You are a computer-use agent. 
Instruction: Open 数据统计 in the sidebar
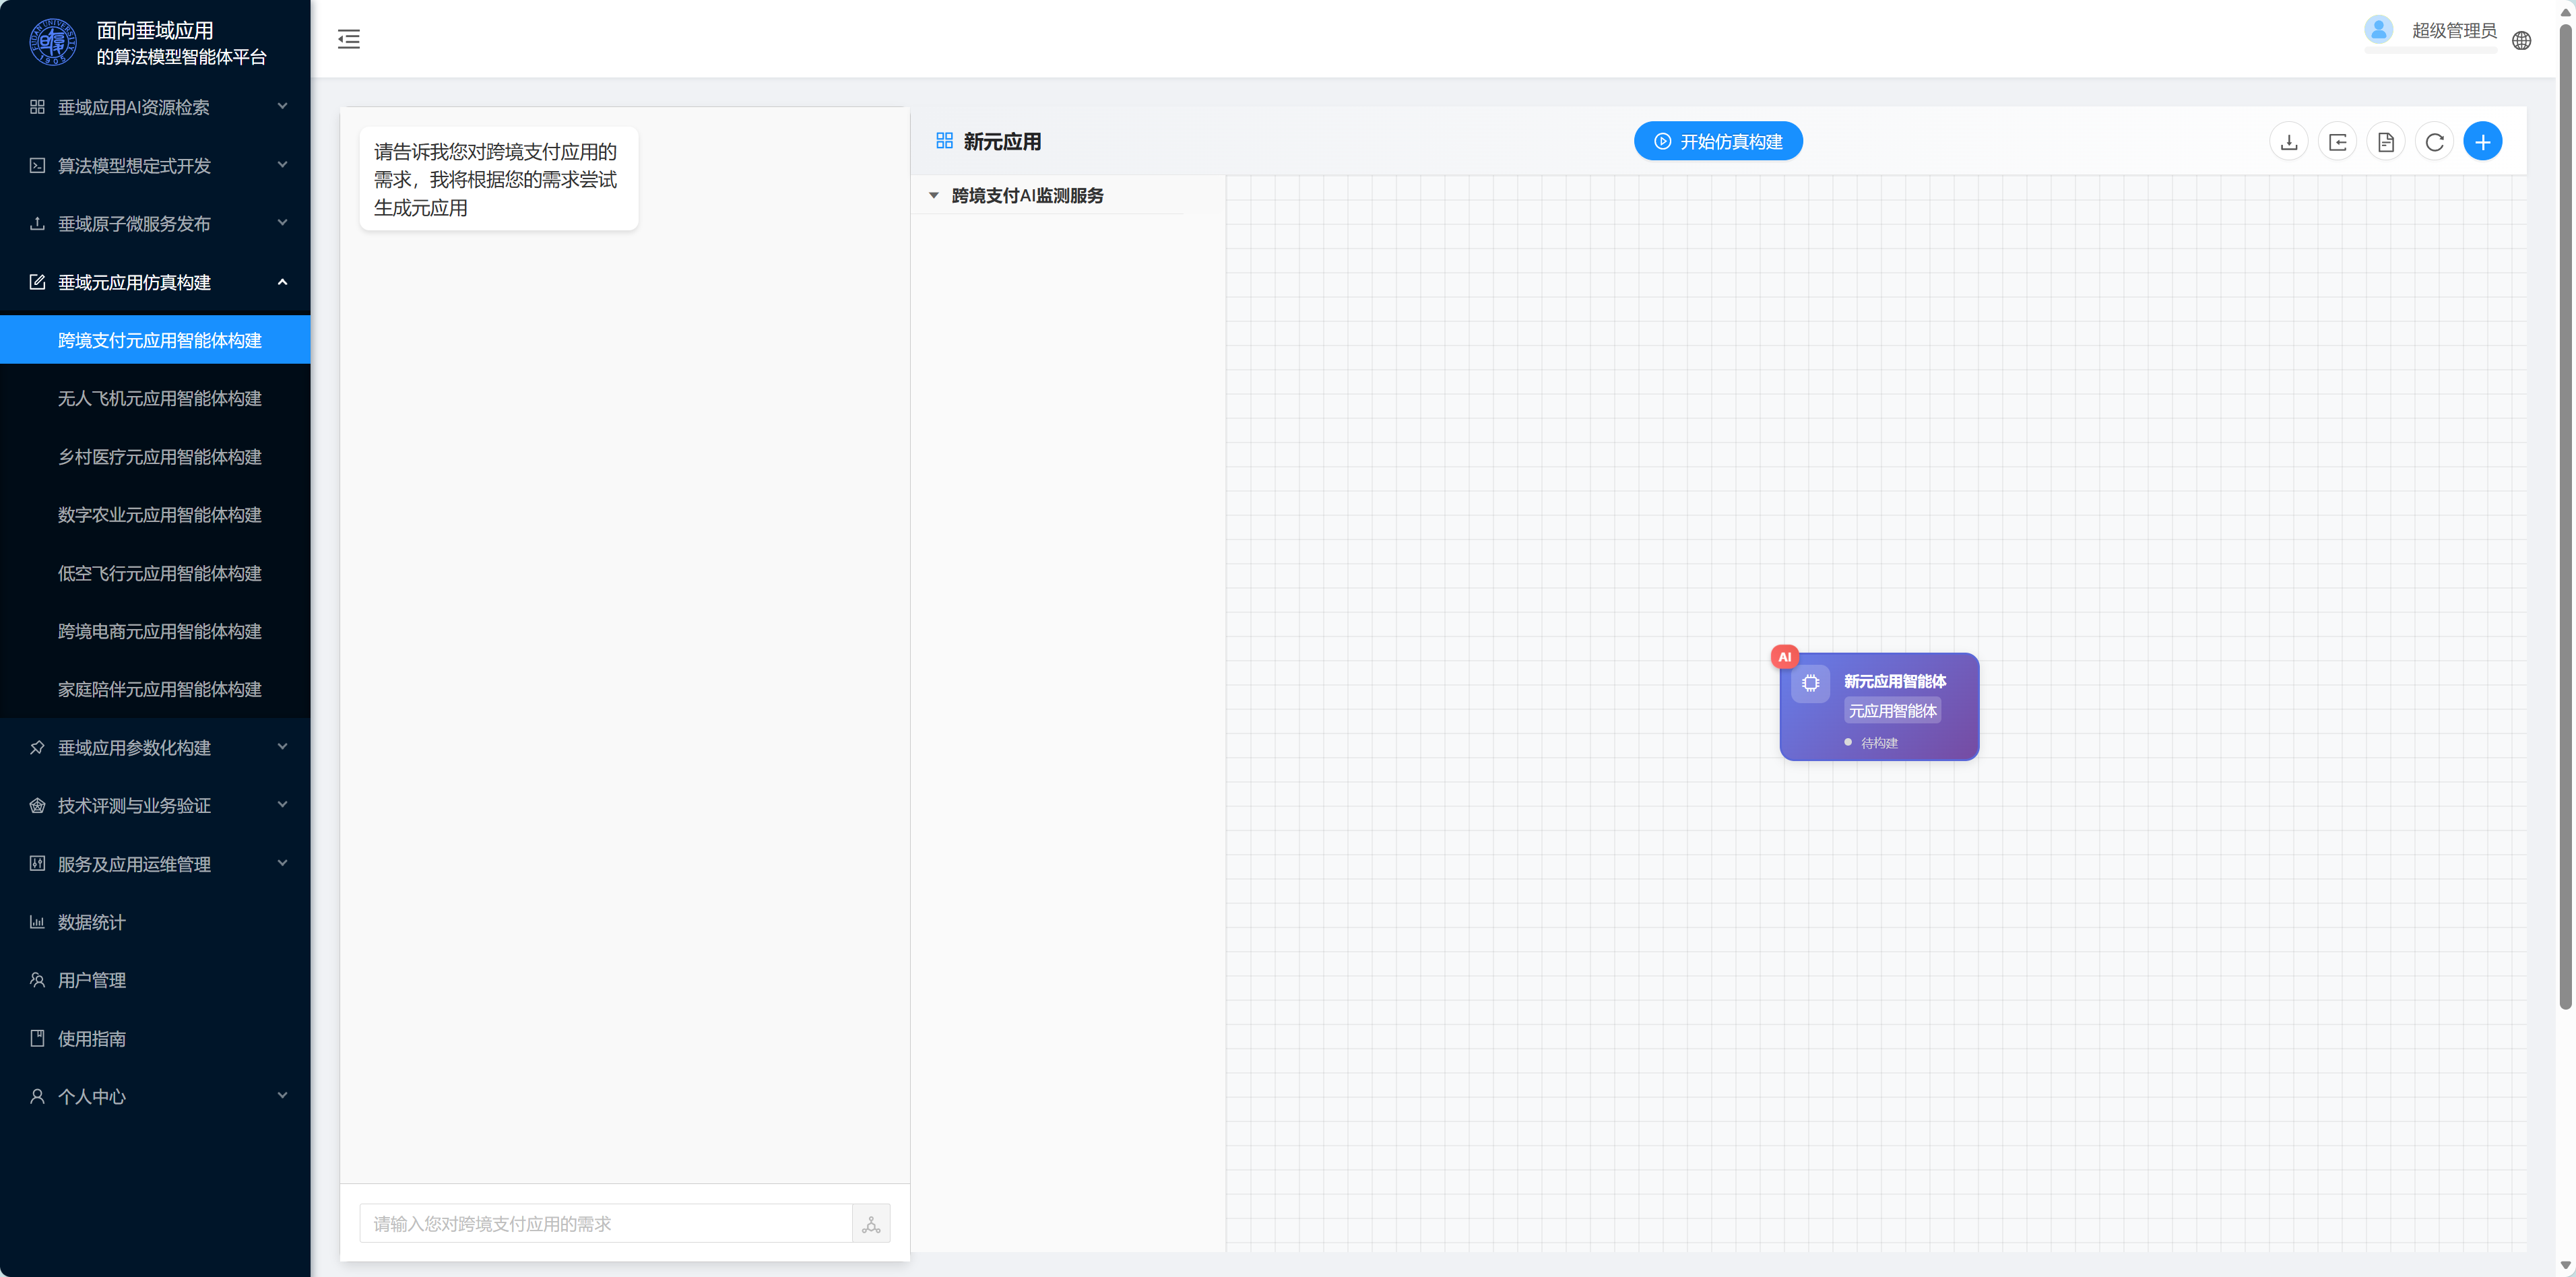(155, 922)
